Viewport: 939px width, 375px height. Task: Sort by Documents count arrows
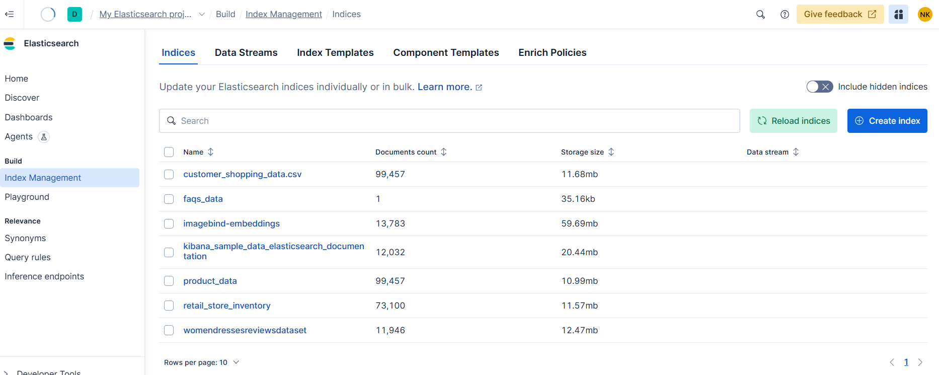tap(443, 152)
